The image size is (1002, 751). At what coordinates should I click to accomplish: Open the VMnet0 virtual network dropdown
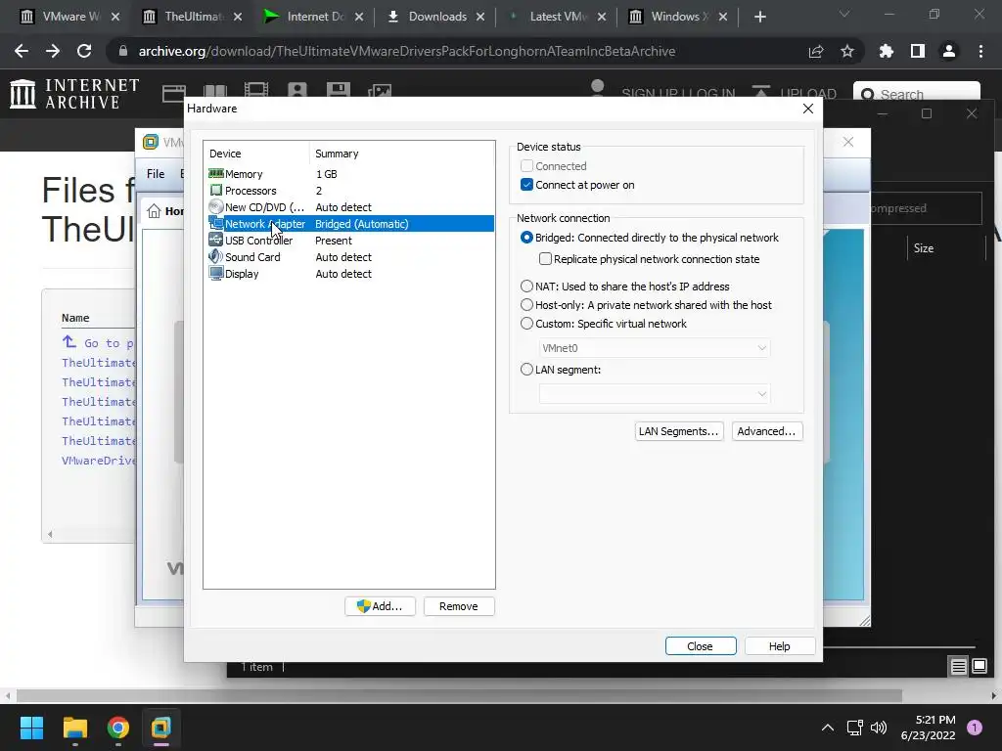click(655, 348)
